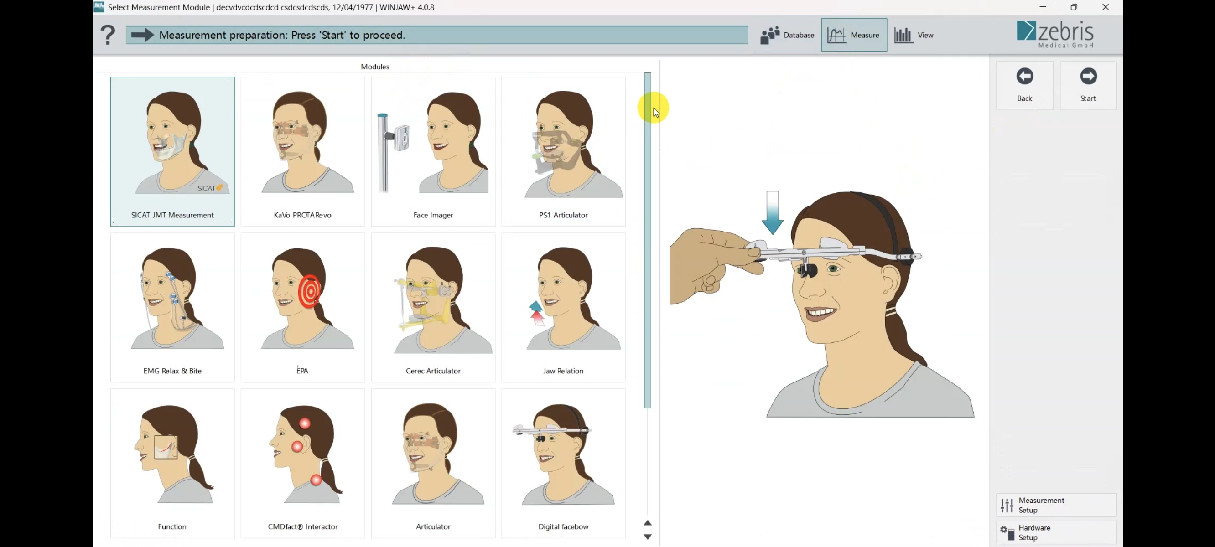The width and height of the screenshot is (1215, 547).
Task: Switch to the View section
Action: (914, 35)
